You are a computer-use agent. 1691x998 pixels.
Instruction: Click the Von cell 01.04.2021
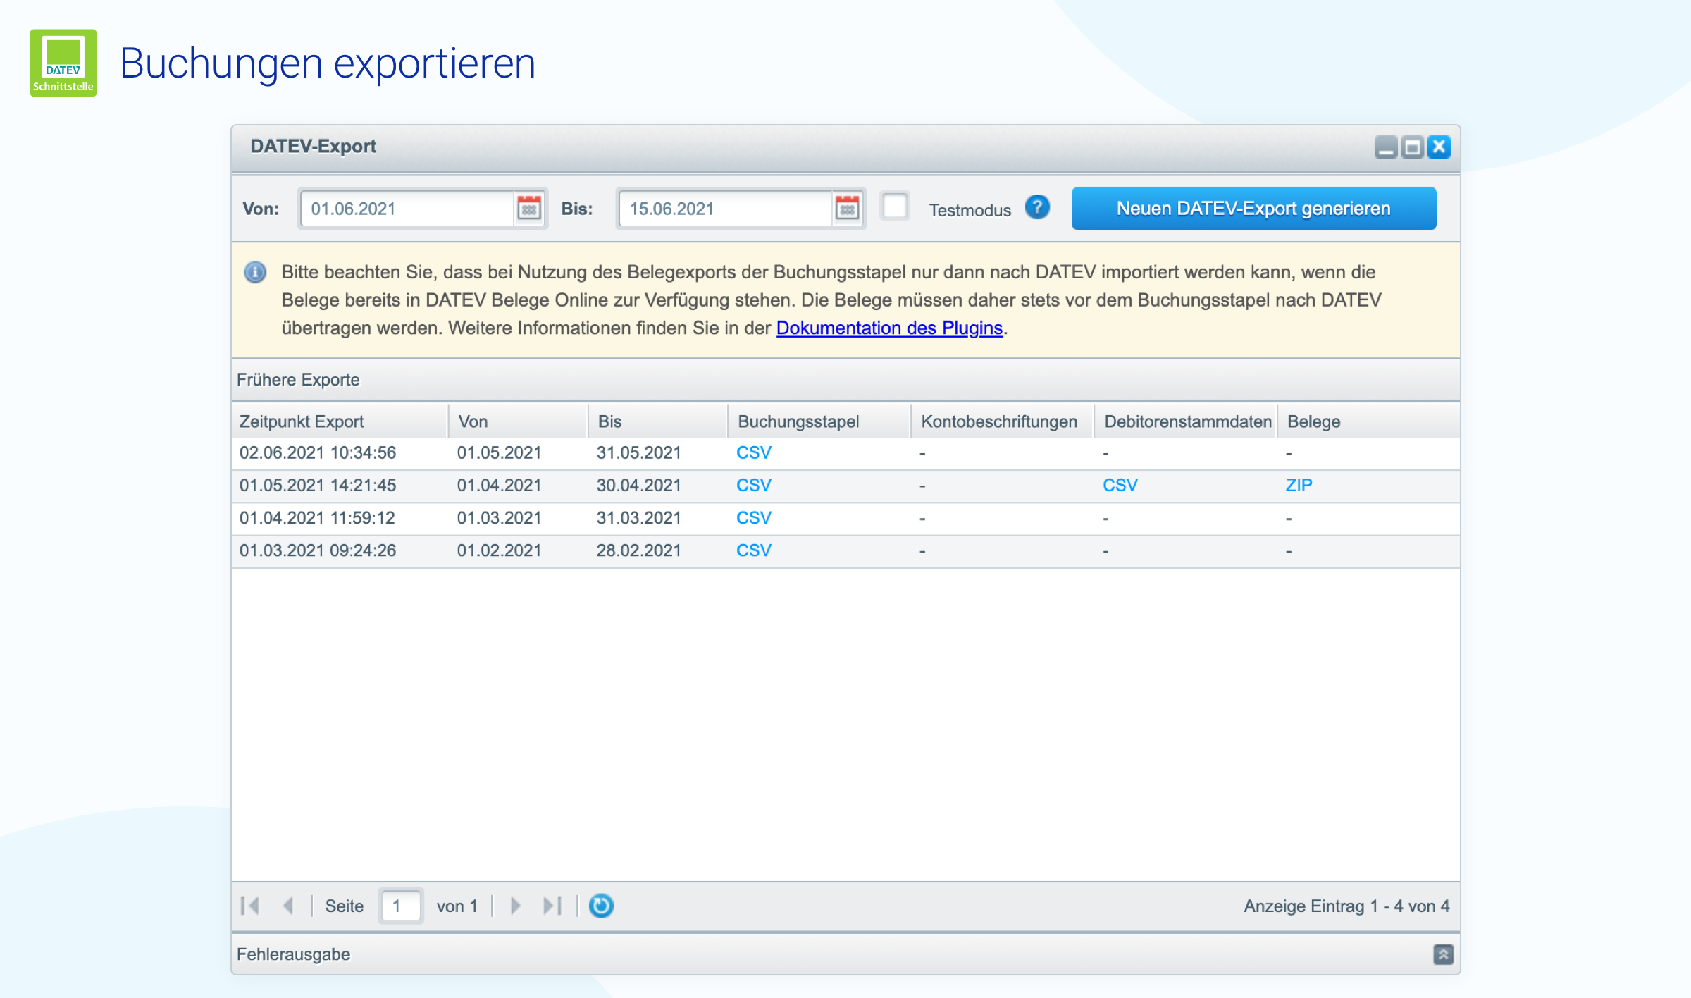[500, 486]
